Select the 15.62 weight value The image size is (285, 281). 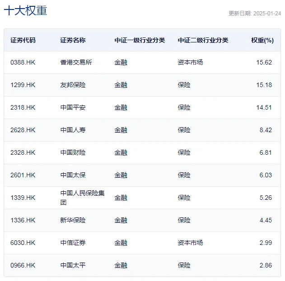(264, 62)
